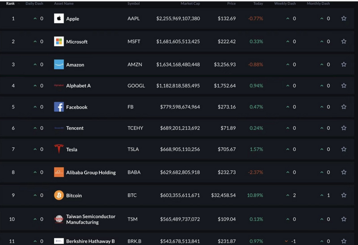This screenshot has height=245, width=358.
Task: Click Microsoft's price $222.42
Action: 227,42
